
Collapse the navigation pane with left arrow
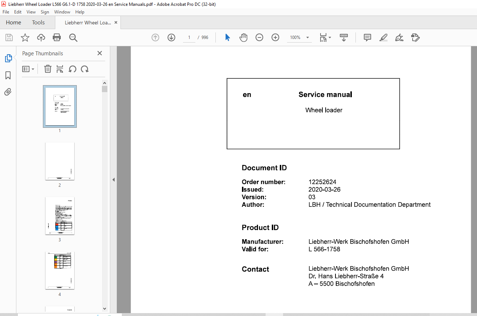click(113, 179)
